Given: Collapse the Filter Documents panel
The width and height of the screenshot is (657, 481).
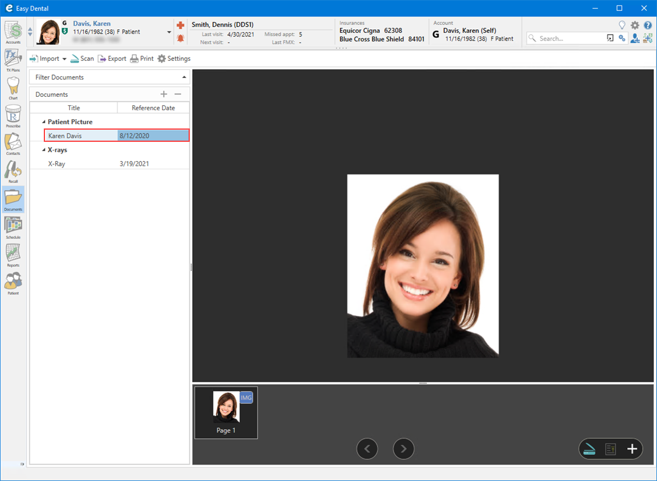Looking at the screenshot, I should (x=184, y=77).
